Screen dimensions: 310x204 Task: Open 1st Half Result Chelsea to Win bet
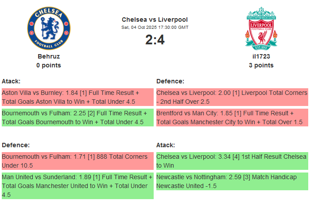[232, 161]
